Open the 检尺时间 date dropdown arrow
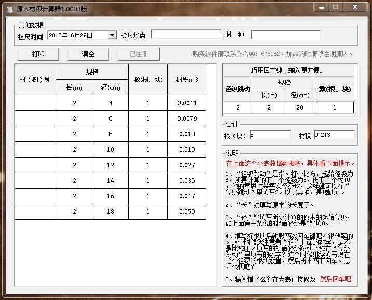Viewport: 372px width, 300px height. tap(112, 35)
